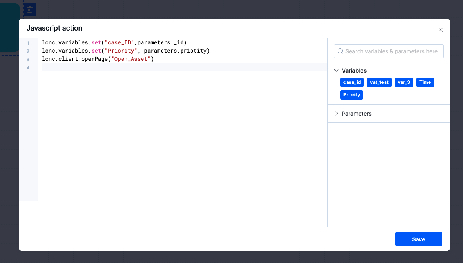Screen dimensions: 463x263
Task: Expand the Parameters section
Action: [x=336, y=114]
